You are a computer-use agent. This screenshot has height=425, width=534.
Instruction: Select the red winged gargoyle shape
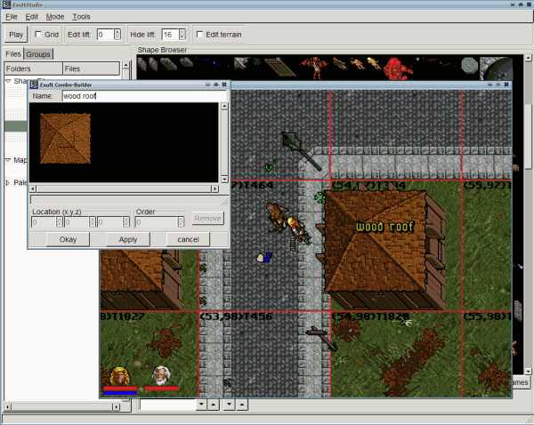(x=313, y=64)
